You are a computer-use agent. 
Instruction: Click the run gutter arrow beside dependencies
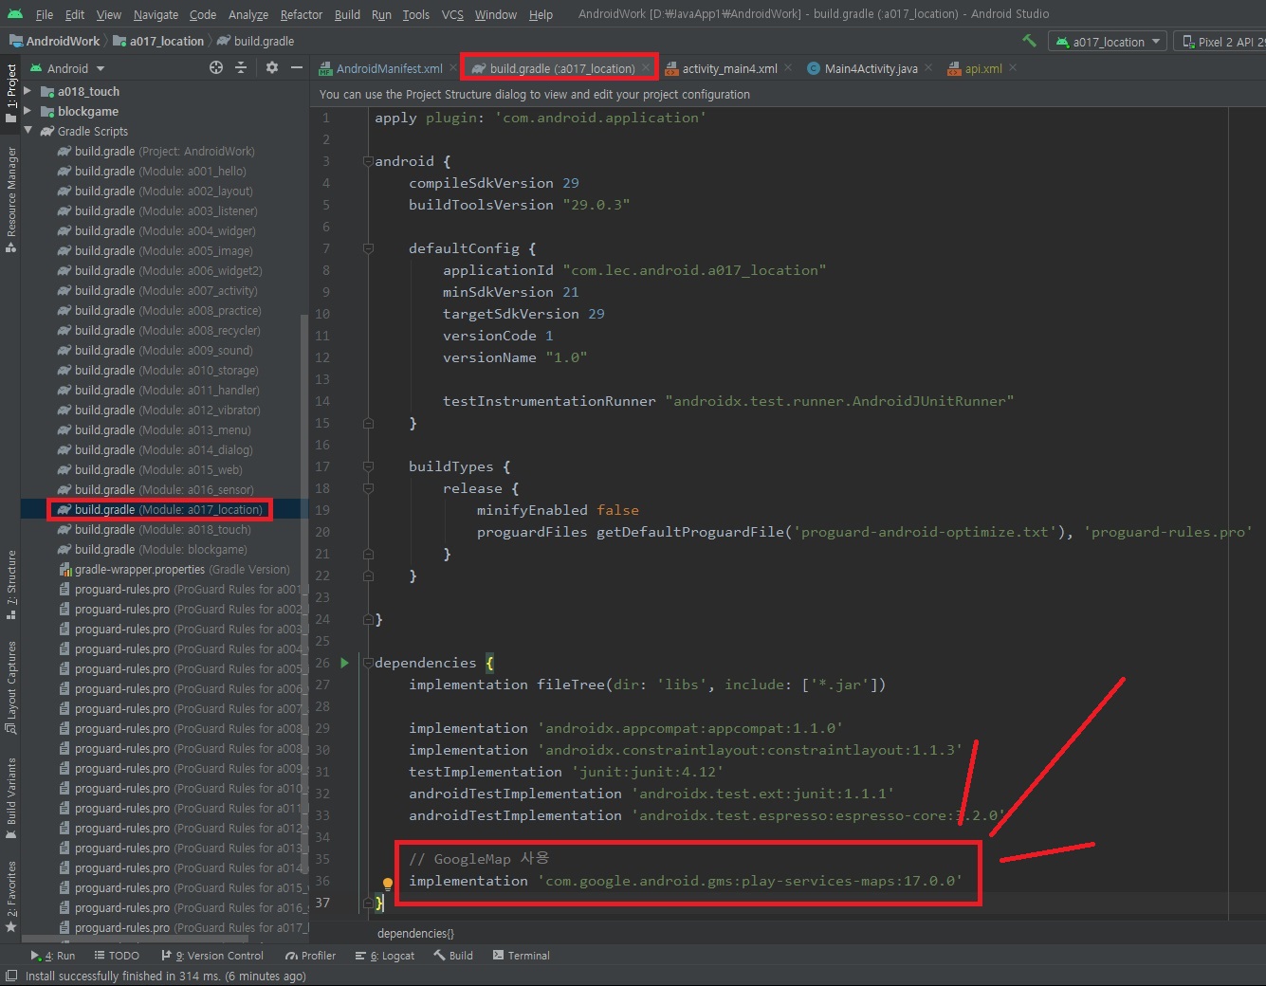coord(345,663)
